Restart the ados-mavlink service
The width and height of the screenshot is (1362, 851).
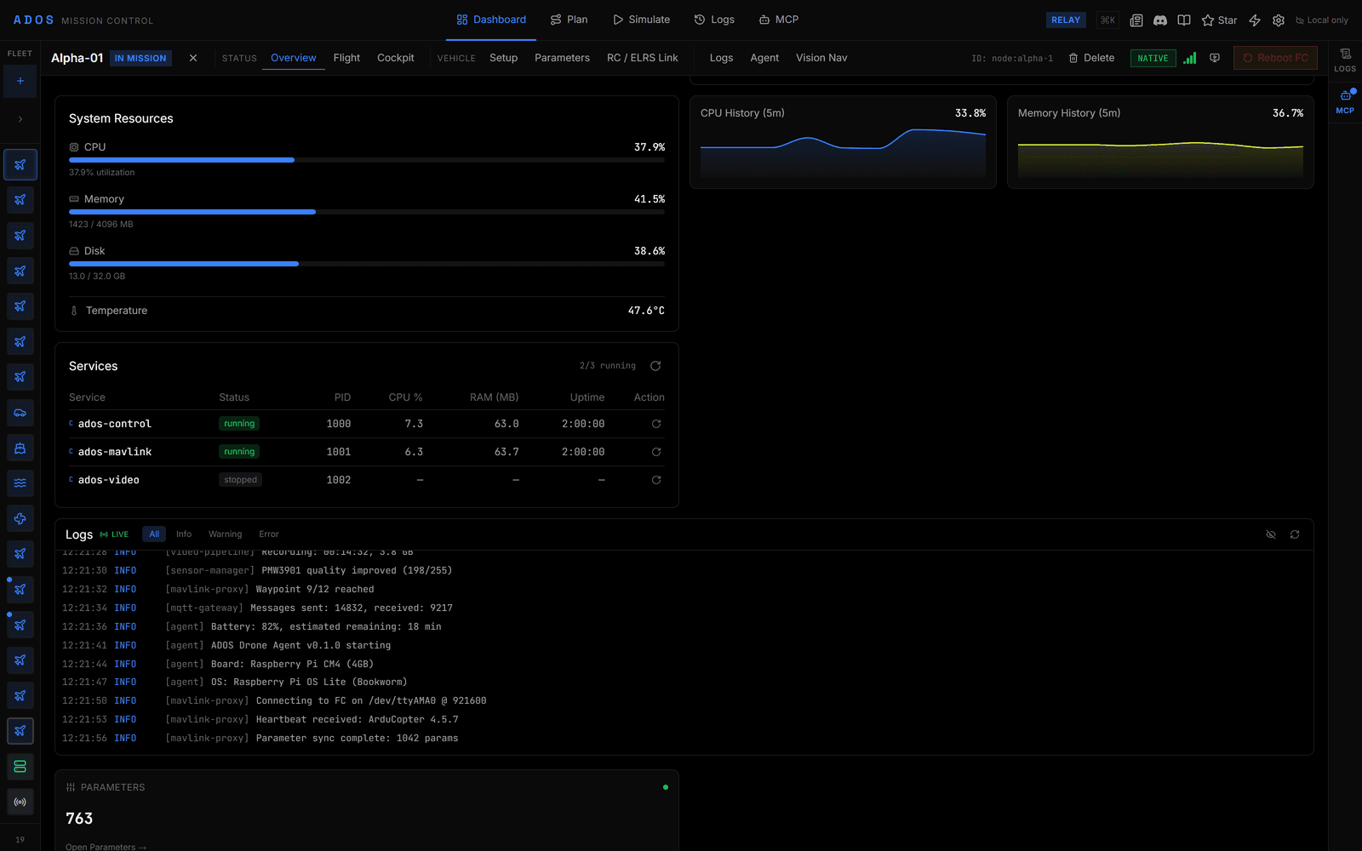click(x=656, y=452)
